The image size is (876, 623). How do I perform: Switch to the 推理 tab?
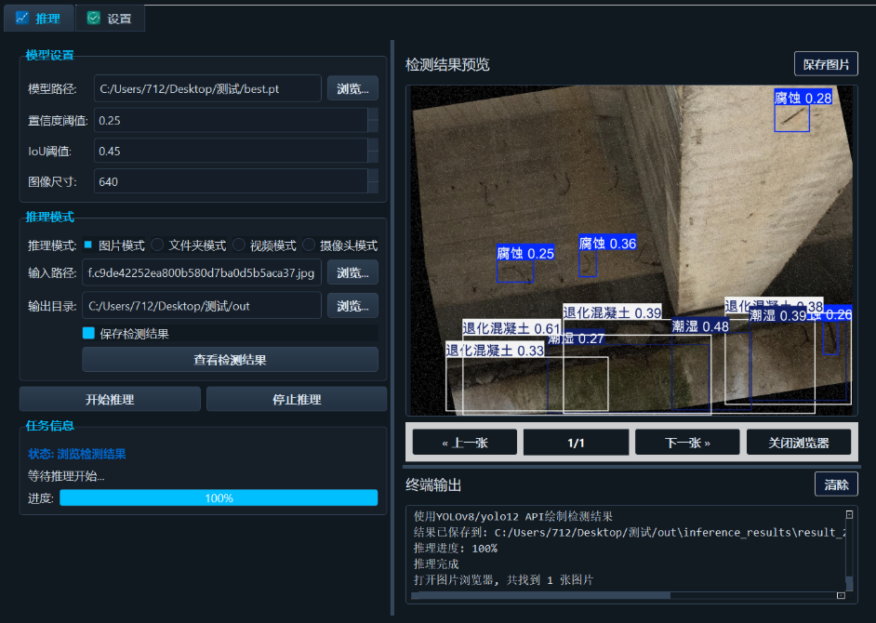click(x=39, y=18)
